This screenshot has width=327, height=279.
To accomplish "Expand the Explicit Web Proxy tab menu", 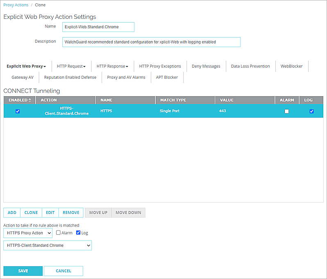I will coord(26,66).
